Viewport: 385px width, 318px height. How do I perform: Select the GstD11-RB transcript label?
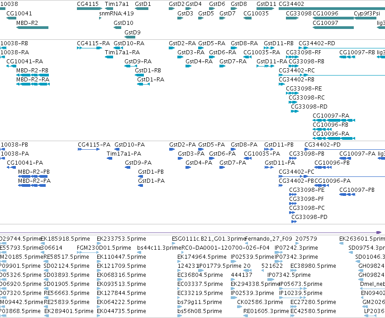(x=278, y=43)
